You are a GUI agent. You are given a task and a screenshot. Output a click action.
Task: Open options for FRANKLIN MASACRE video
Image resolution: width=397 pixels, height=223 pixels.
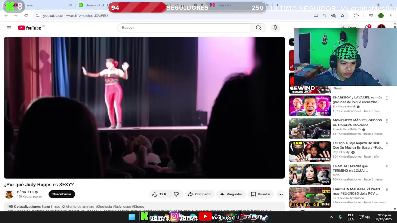[x=387, y=189]
